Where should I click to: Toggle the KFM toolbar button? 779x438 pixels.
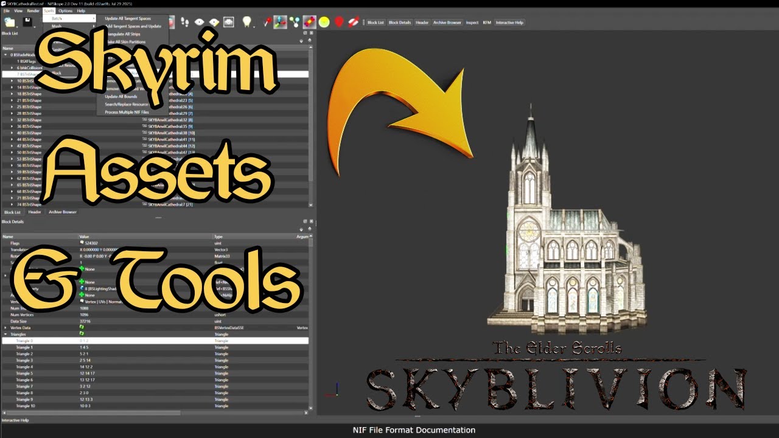click(x=487, y=23)
